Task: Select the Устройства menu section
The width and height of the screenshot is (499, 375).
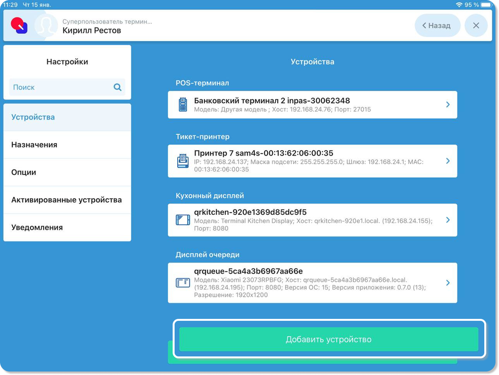Action: point(67,117)
